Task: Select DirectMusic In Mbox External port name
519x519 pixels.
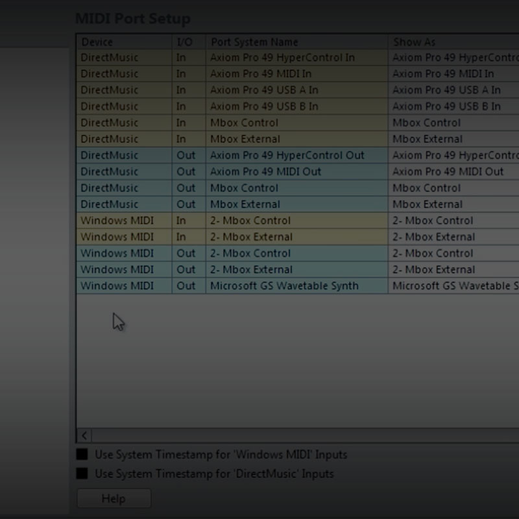Action: (x=297, y=139)
